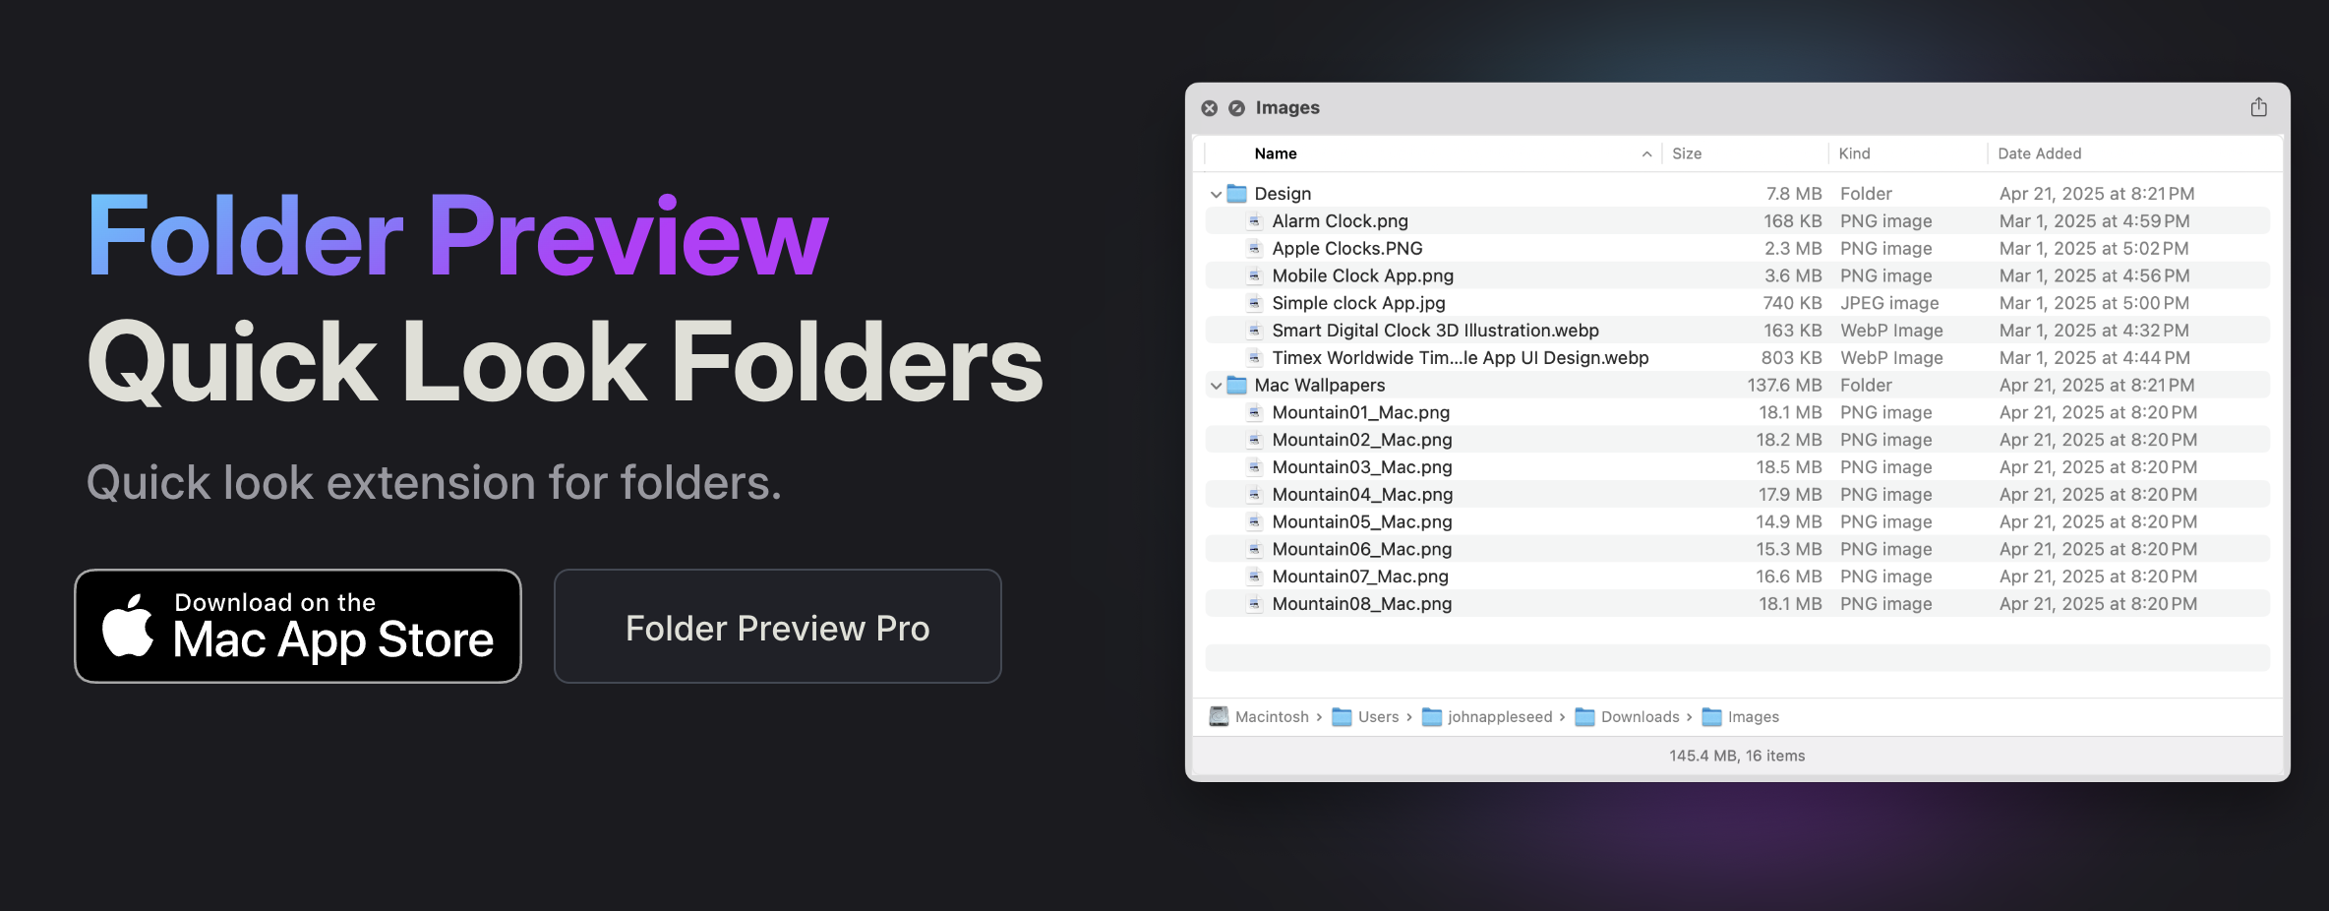Click the 14.9 MB size of Mountain05
This screenshot has width=2329, height=911.
tap(1789, 522)
